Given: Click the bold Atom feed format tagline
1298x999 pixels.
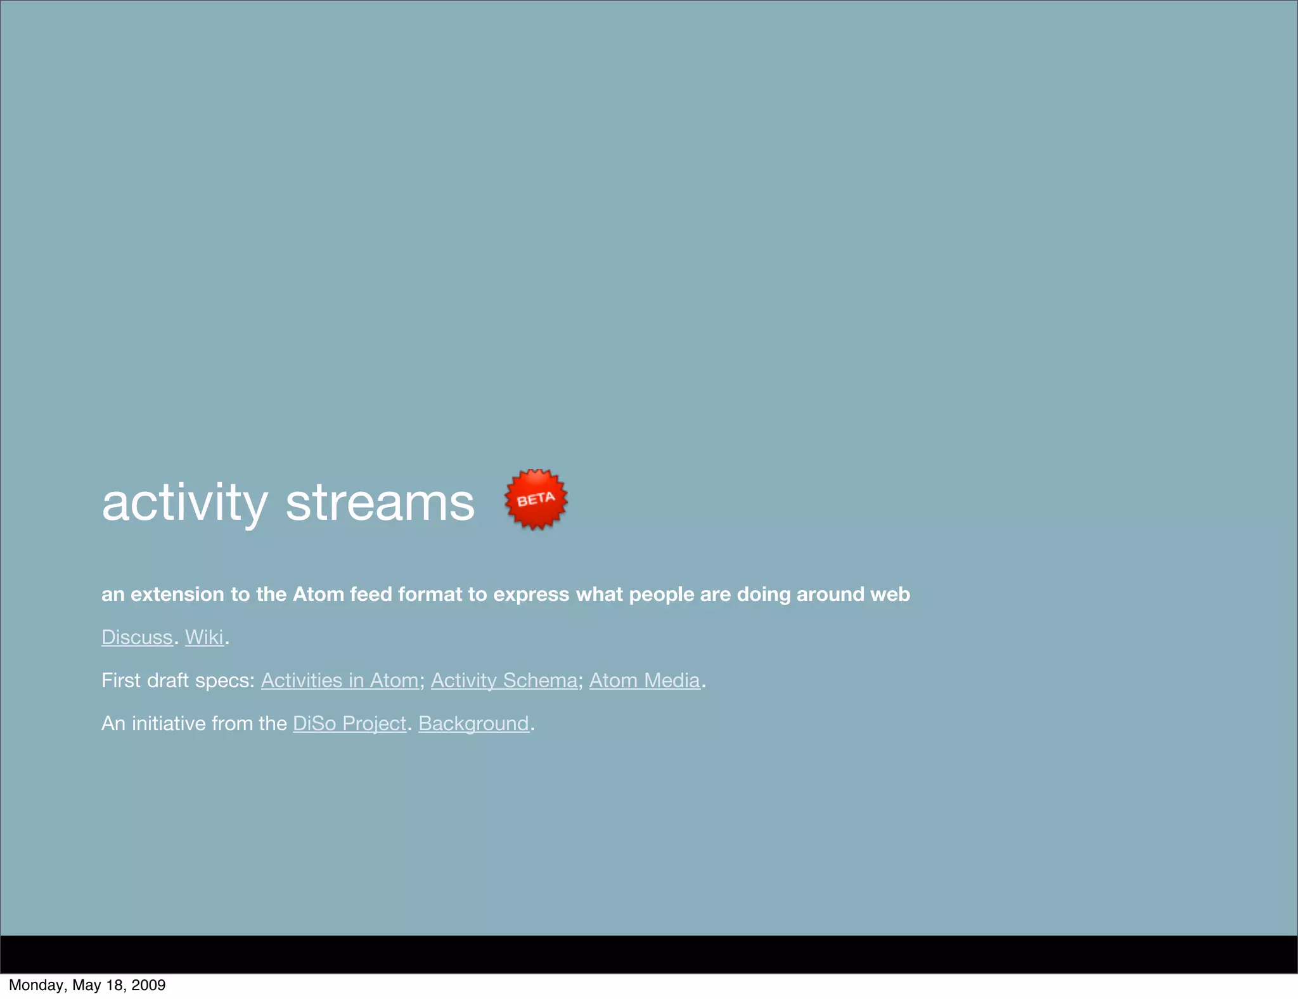Looking at the screenshot, I should point(505,594).
